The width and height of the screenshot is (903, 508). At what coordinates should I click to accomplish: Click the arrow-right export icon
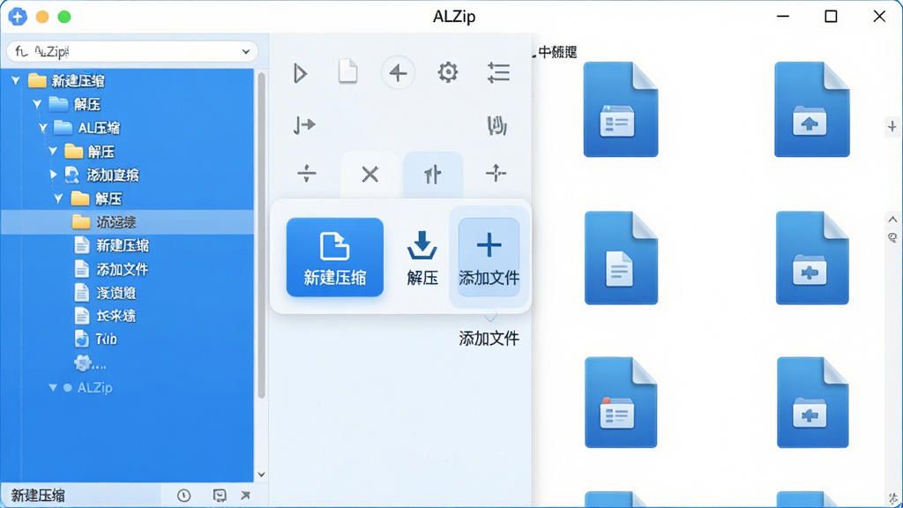[304, 124]
